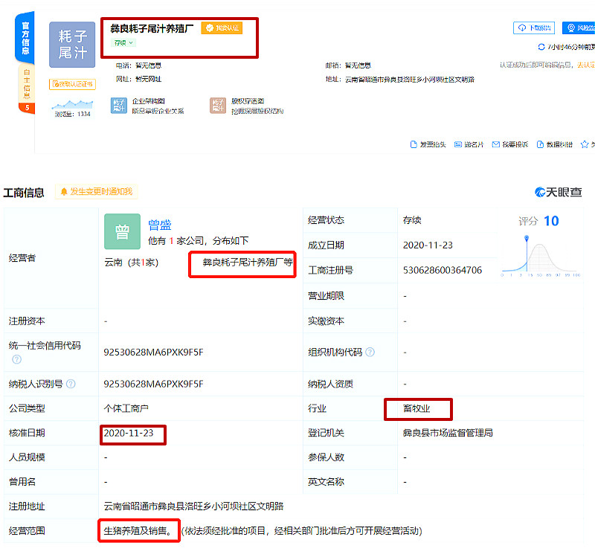
Task: Click the 获取认证证书 button under the logo
Action: [72, 84]
